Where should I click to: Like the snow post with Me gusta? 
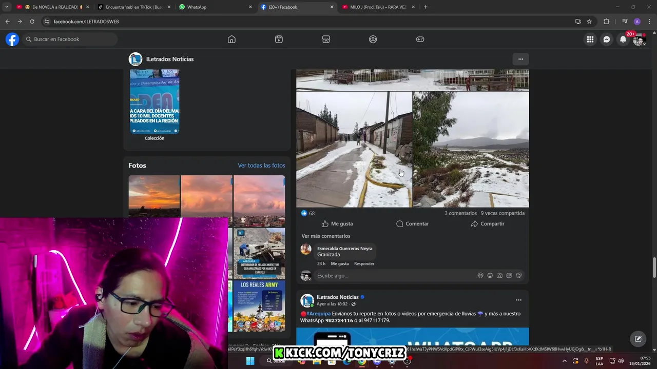click(x=337, y=224)
